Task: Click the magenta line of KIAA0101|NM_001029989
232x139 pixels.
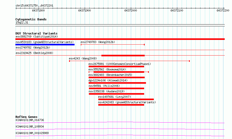Action: click(x=120, y=135)
